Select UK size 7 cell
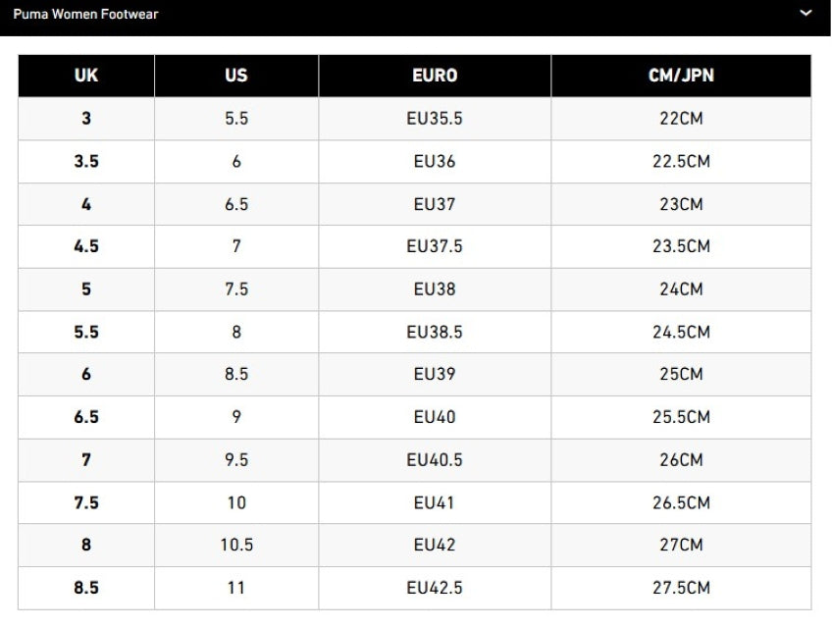Viewport: 832px width, 628px height. tap(86, 460)
